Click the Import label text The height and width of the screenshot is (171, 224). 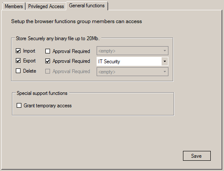click(x=29, y=51)
